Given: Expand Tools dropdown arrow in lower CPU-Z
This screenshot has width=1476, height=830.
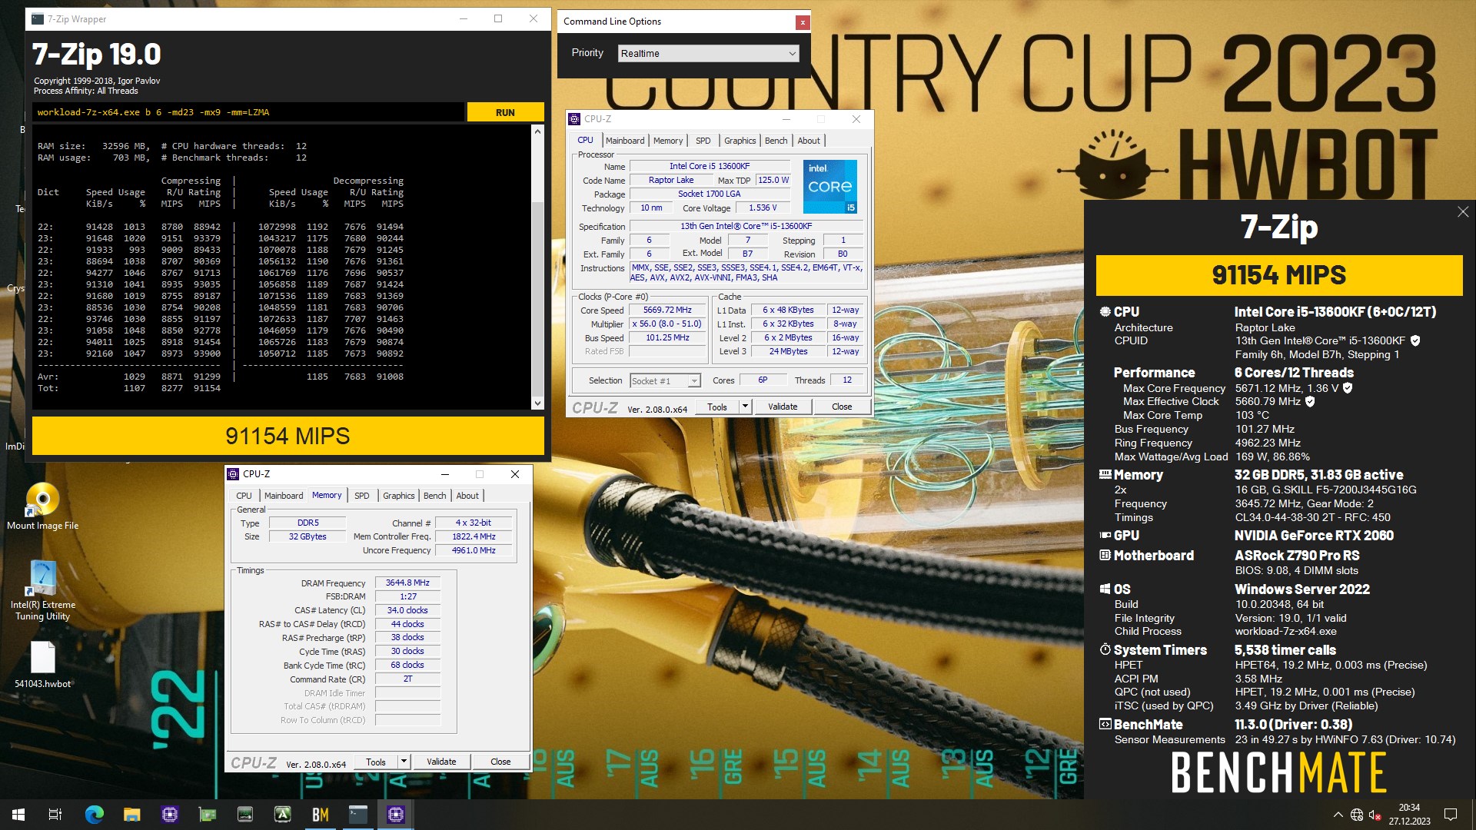Looking at the screenshot, I should click(404, 762).
